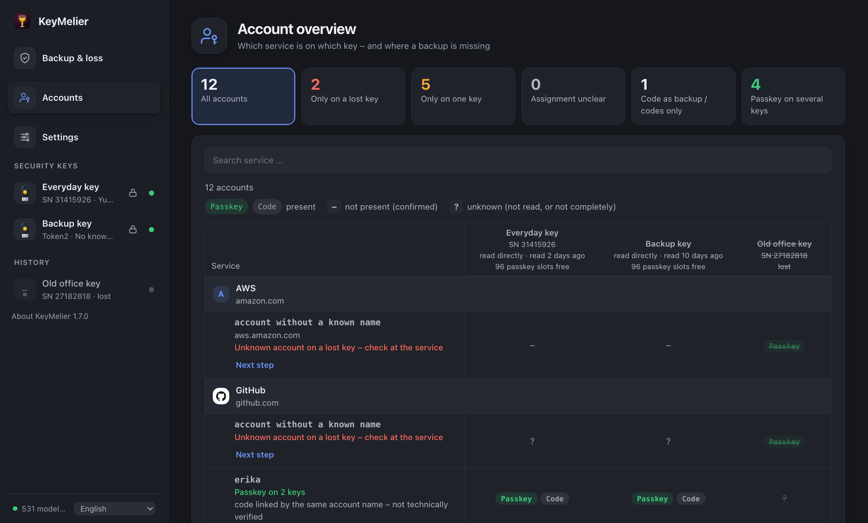The width and height of the screenshot is (868, 523).
Task: Click the lock icon beside Everyday key
Action: click(x=133, y=193)
